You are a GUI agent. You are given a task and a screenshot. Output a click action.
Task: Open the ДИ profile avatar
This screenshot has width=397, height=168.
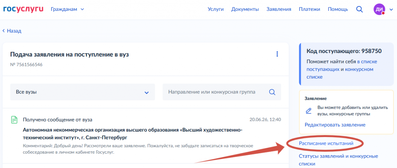(379, 9)
